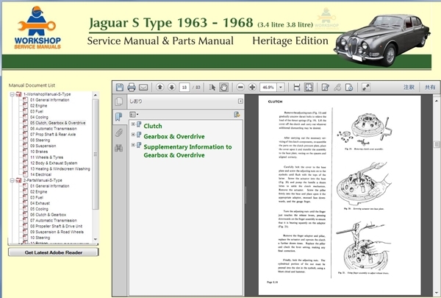Screen dimensions: 441x298
Task: Open the zoom level dropdown arrow
Action: (281, 88)
